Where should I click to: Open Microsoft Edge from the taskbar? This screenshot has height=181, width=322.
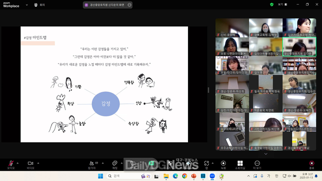(175, 176)
